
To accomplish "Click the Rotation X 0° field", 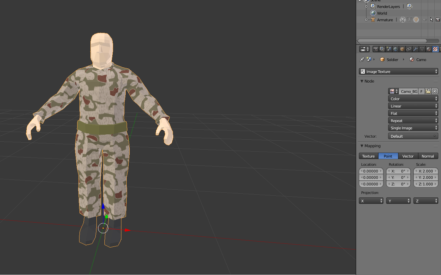I will [398, 171].
